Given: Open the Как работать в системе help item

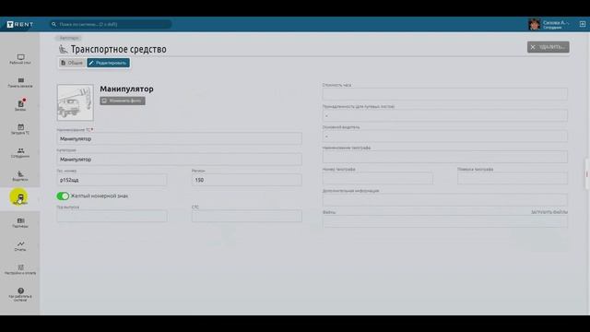Looking at the screenshot, I should tap(20, 294).
